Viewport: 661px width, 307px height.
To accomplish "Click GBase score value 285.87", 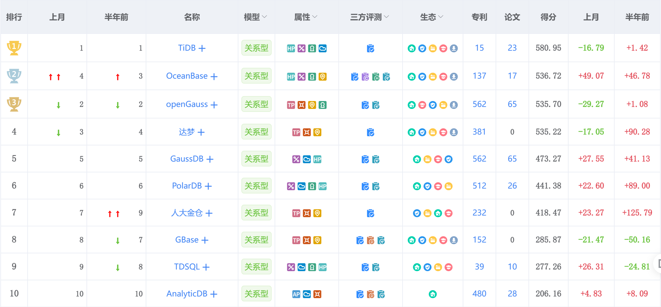I will (x=549, y=240).
